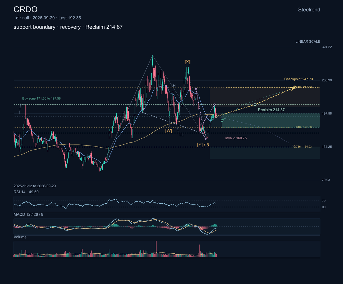The height and width of the screenshot is (284, 343).
Task: Click the RSI 70 level label
Action: coord(324,201)
